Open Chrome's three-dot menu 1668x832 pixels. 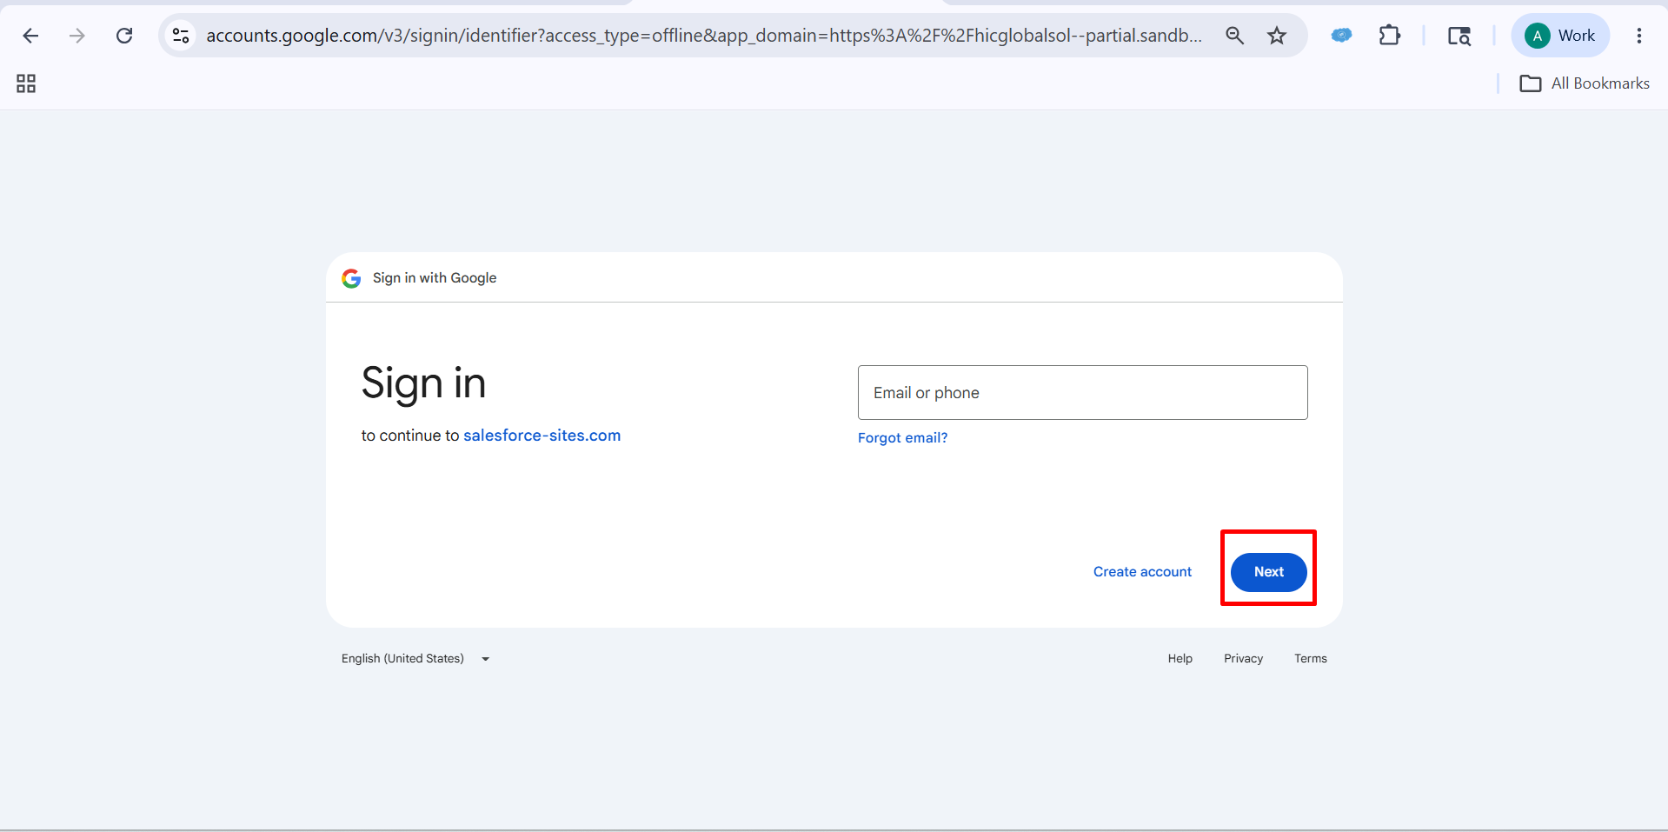tap(1639, 36)
